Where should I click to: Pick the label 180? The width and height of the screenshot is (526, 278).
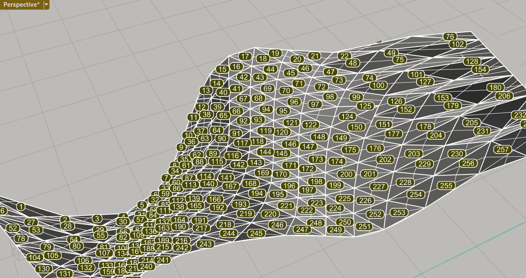click(495, 87)
